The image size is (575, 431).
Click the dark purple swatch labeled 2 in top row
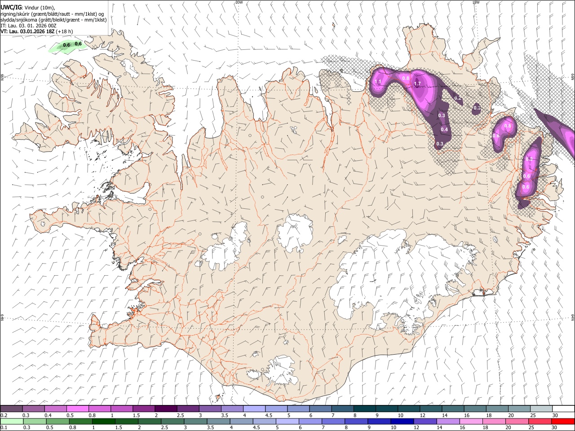coord(165,409)
